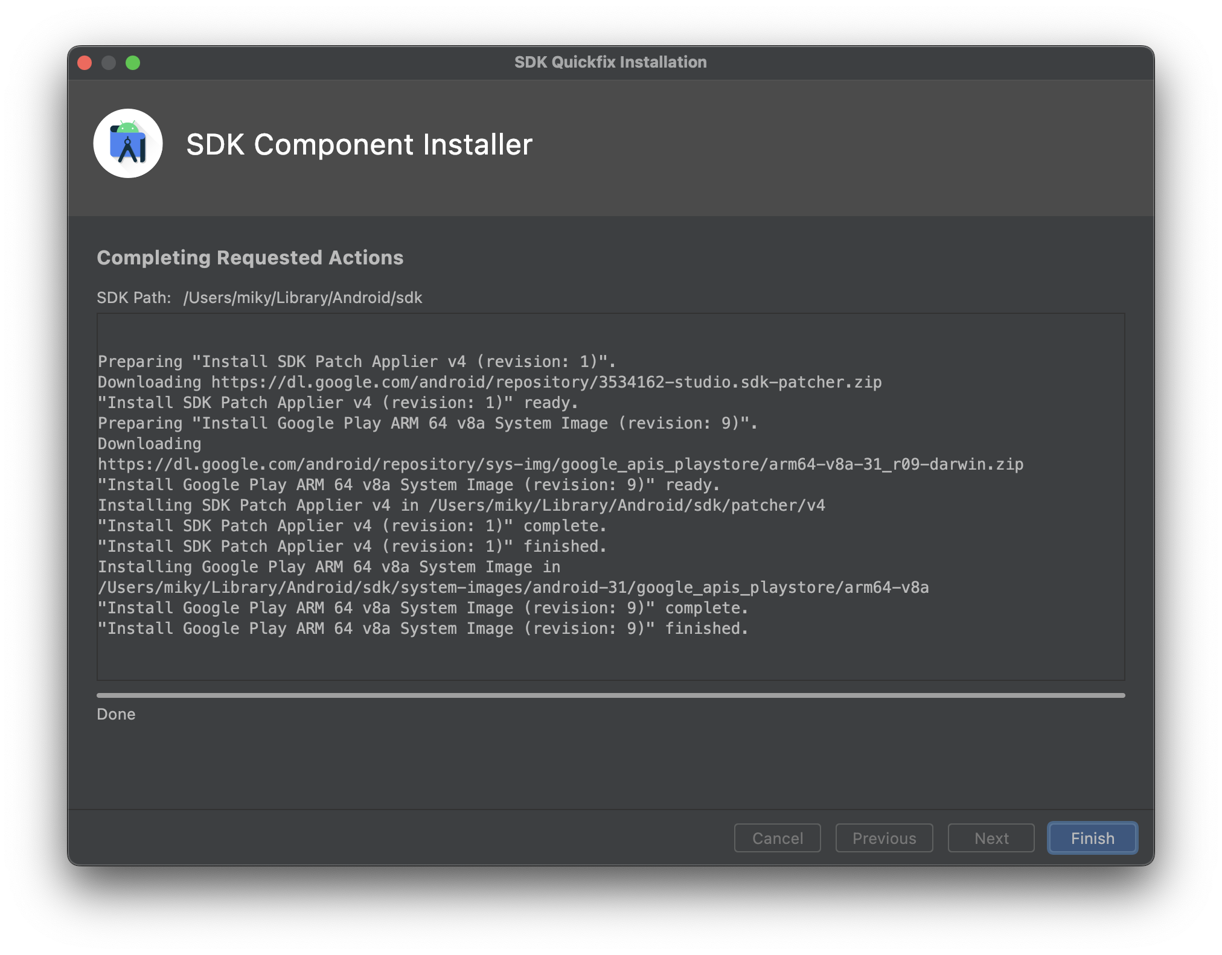This screenshot has width=1222, height=955.
Task: Click 'Install SDK Patch Applier v4' complete line
Action: (352, 526)
